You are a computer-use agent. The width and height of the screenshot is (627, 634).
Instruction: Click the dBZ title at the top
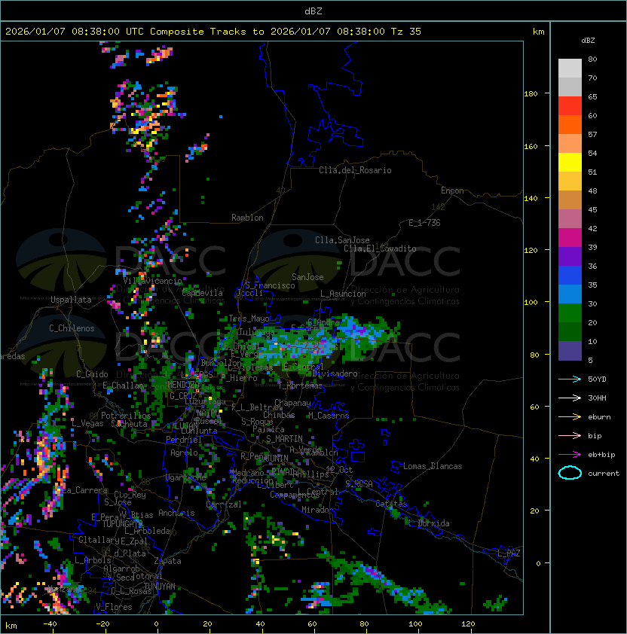[x=313, y=11]
